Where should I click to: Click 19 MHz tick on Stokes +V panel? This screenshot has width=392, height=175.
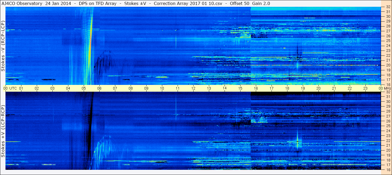[x=388, y=155]
